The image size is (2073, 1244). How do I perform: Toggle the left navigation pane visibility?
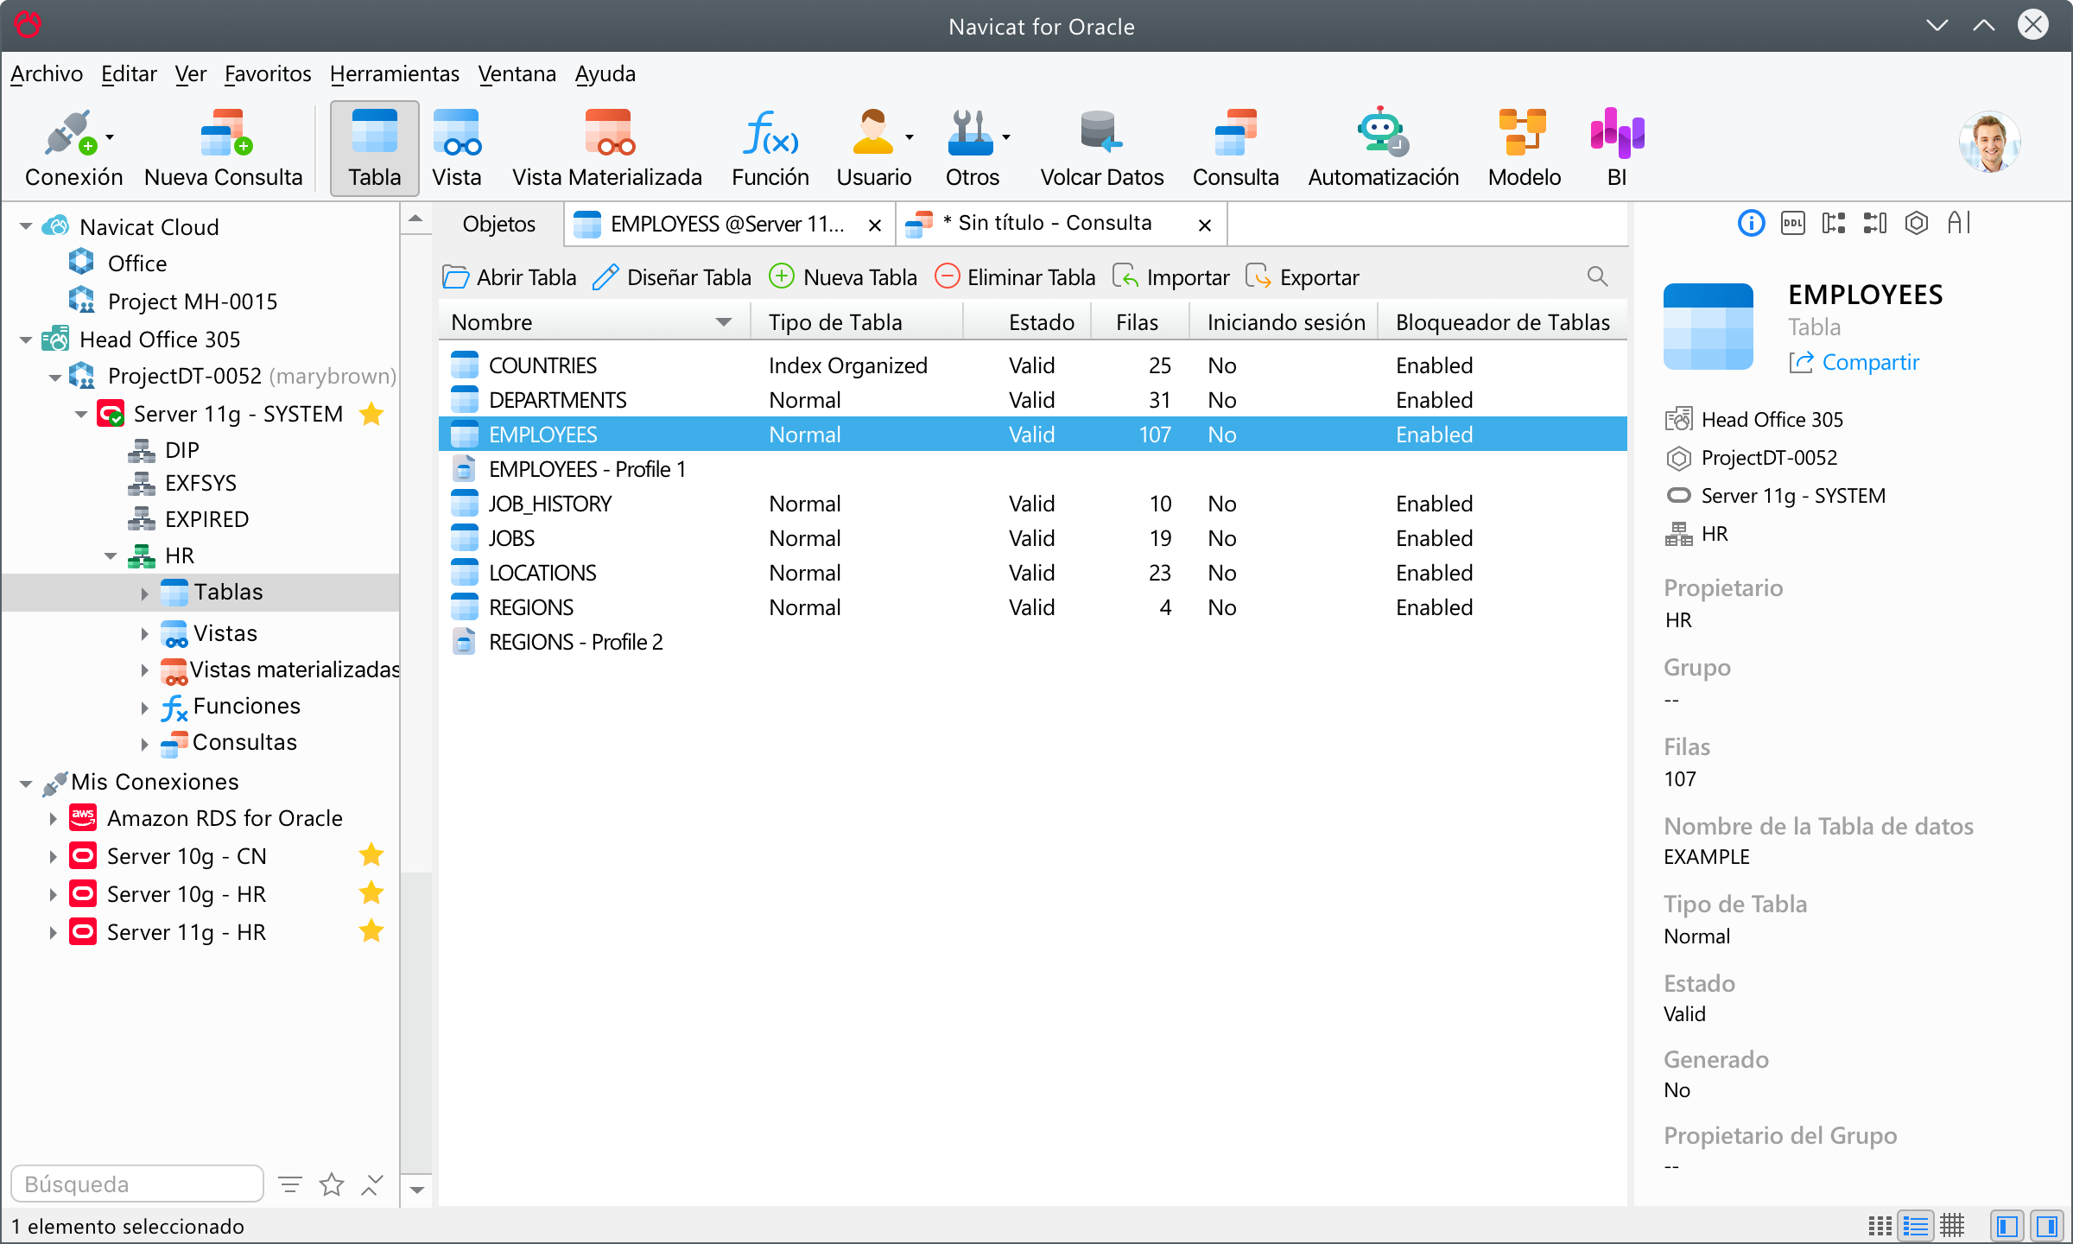click(2007, 1226)
